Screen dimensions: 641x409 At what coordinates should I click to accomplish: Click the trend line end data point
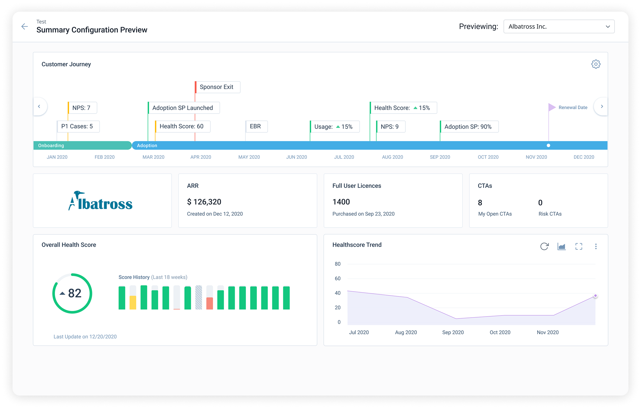595,296
